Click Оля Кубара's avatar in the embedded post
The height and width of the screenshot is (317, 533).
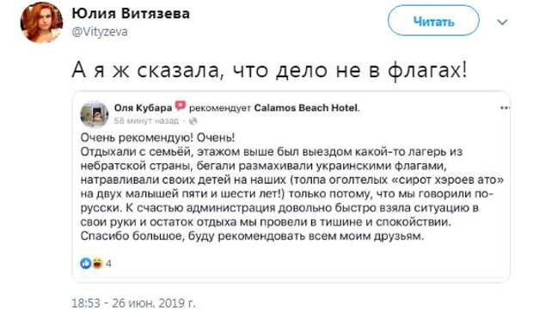[x=95, y=114]
